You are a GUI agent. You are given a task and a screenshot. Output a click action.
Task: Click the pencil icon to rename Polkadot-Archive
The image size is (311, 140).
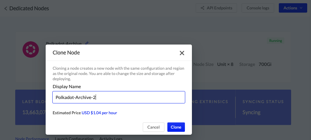coord(87,43)
